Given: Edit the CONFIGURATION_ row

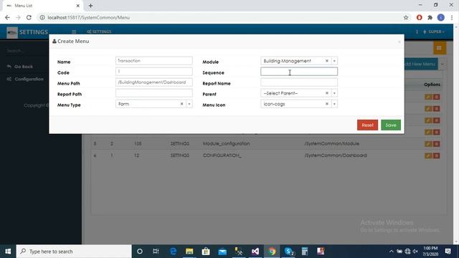Looking at the screenshot, I should tap(428, 156).
